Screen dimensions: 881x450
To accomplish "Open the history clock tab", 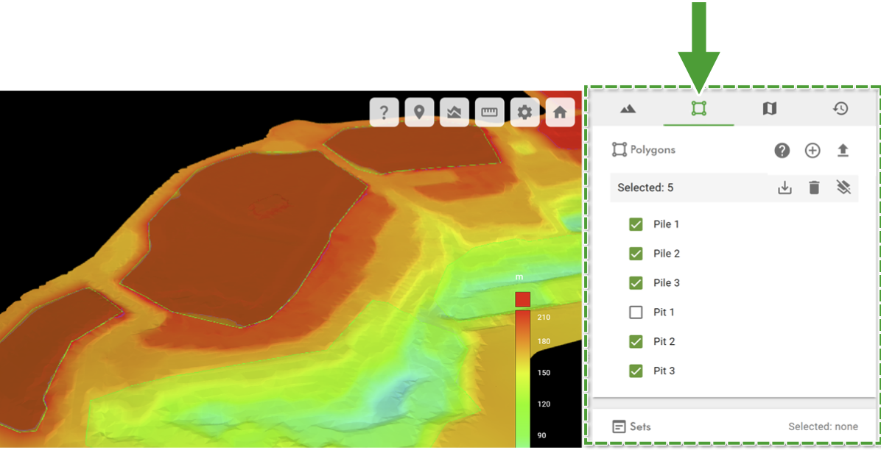I will 840,109.
